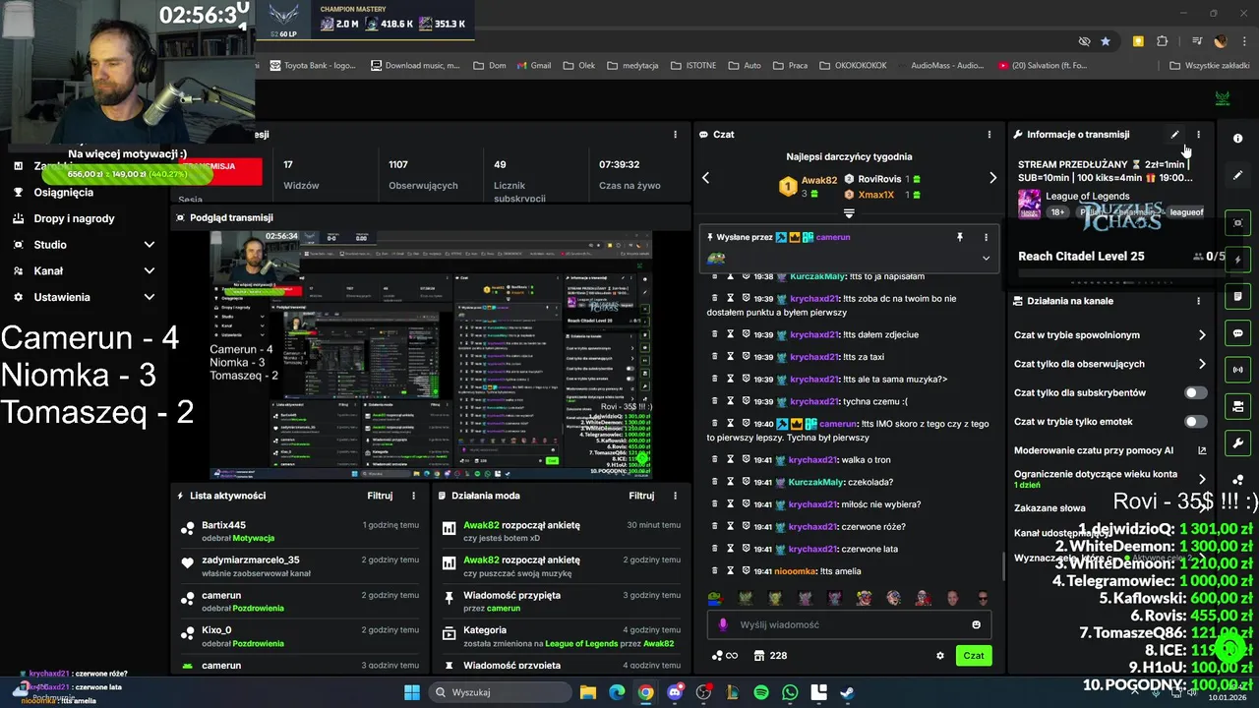Show previous leaderboard with left arrow
Image resolution: width=1259 pixels, height=708 pixels.
coord(705,178)
